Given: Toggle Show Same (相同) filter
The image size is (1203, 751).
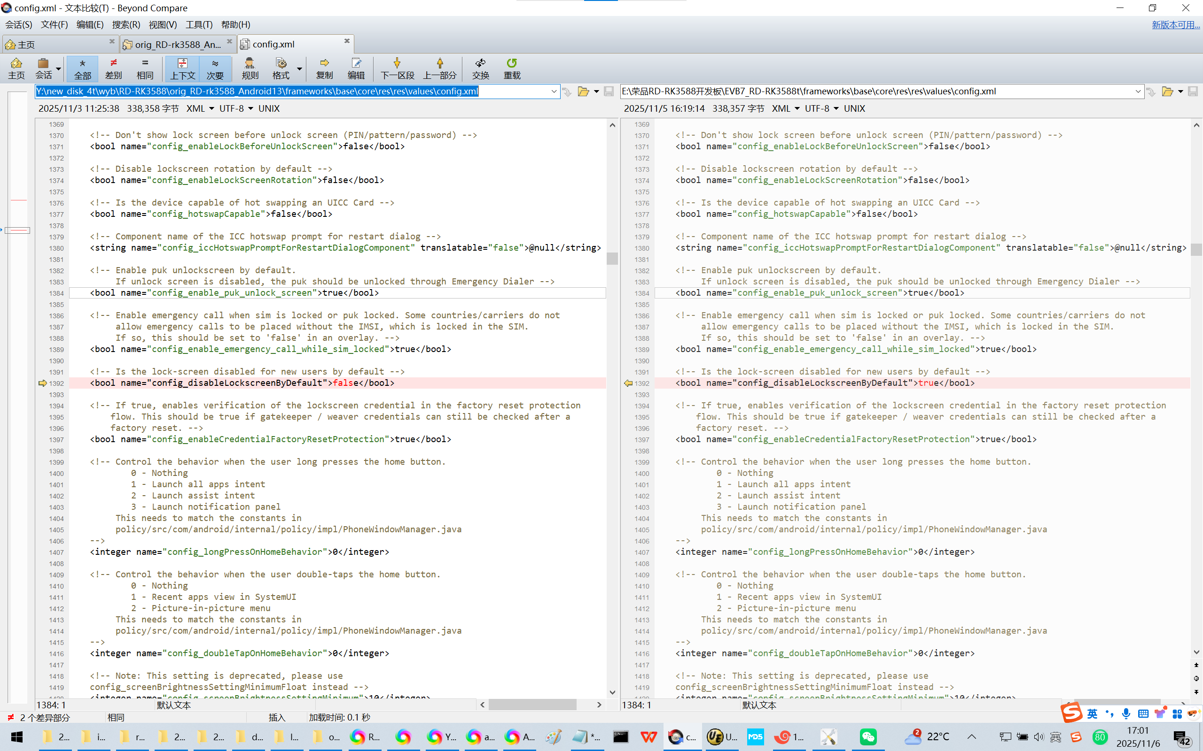Looking at the screenshot, I should (x=145, y=68).
